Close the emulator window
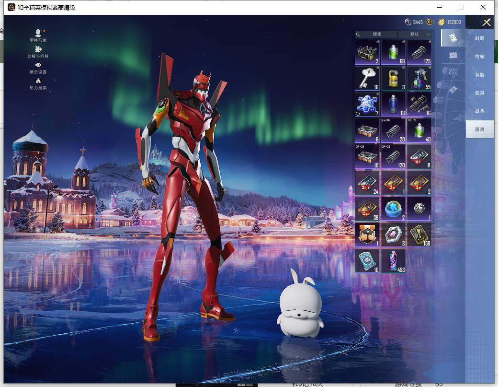Screen dimensions: 498x387 click(x=483, y=7)
